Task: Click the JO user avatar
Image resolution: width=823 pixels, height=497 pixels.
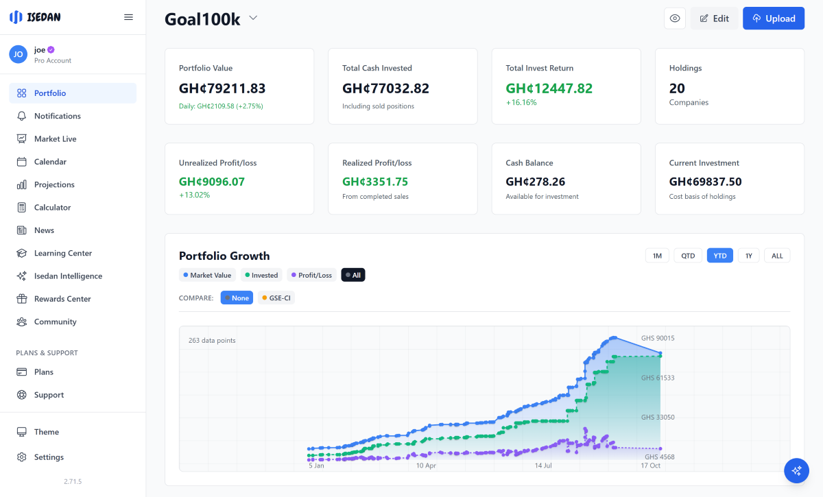Action: point(19,54)
